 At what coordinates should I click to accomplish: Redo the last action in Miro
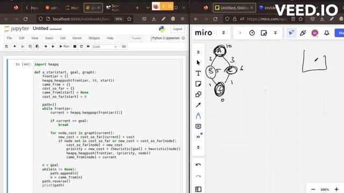coord(198,176)
